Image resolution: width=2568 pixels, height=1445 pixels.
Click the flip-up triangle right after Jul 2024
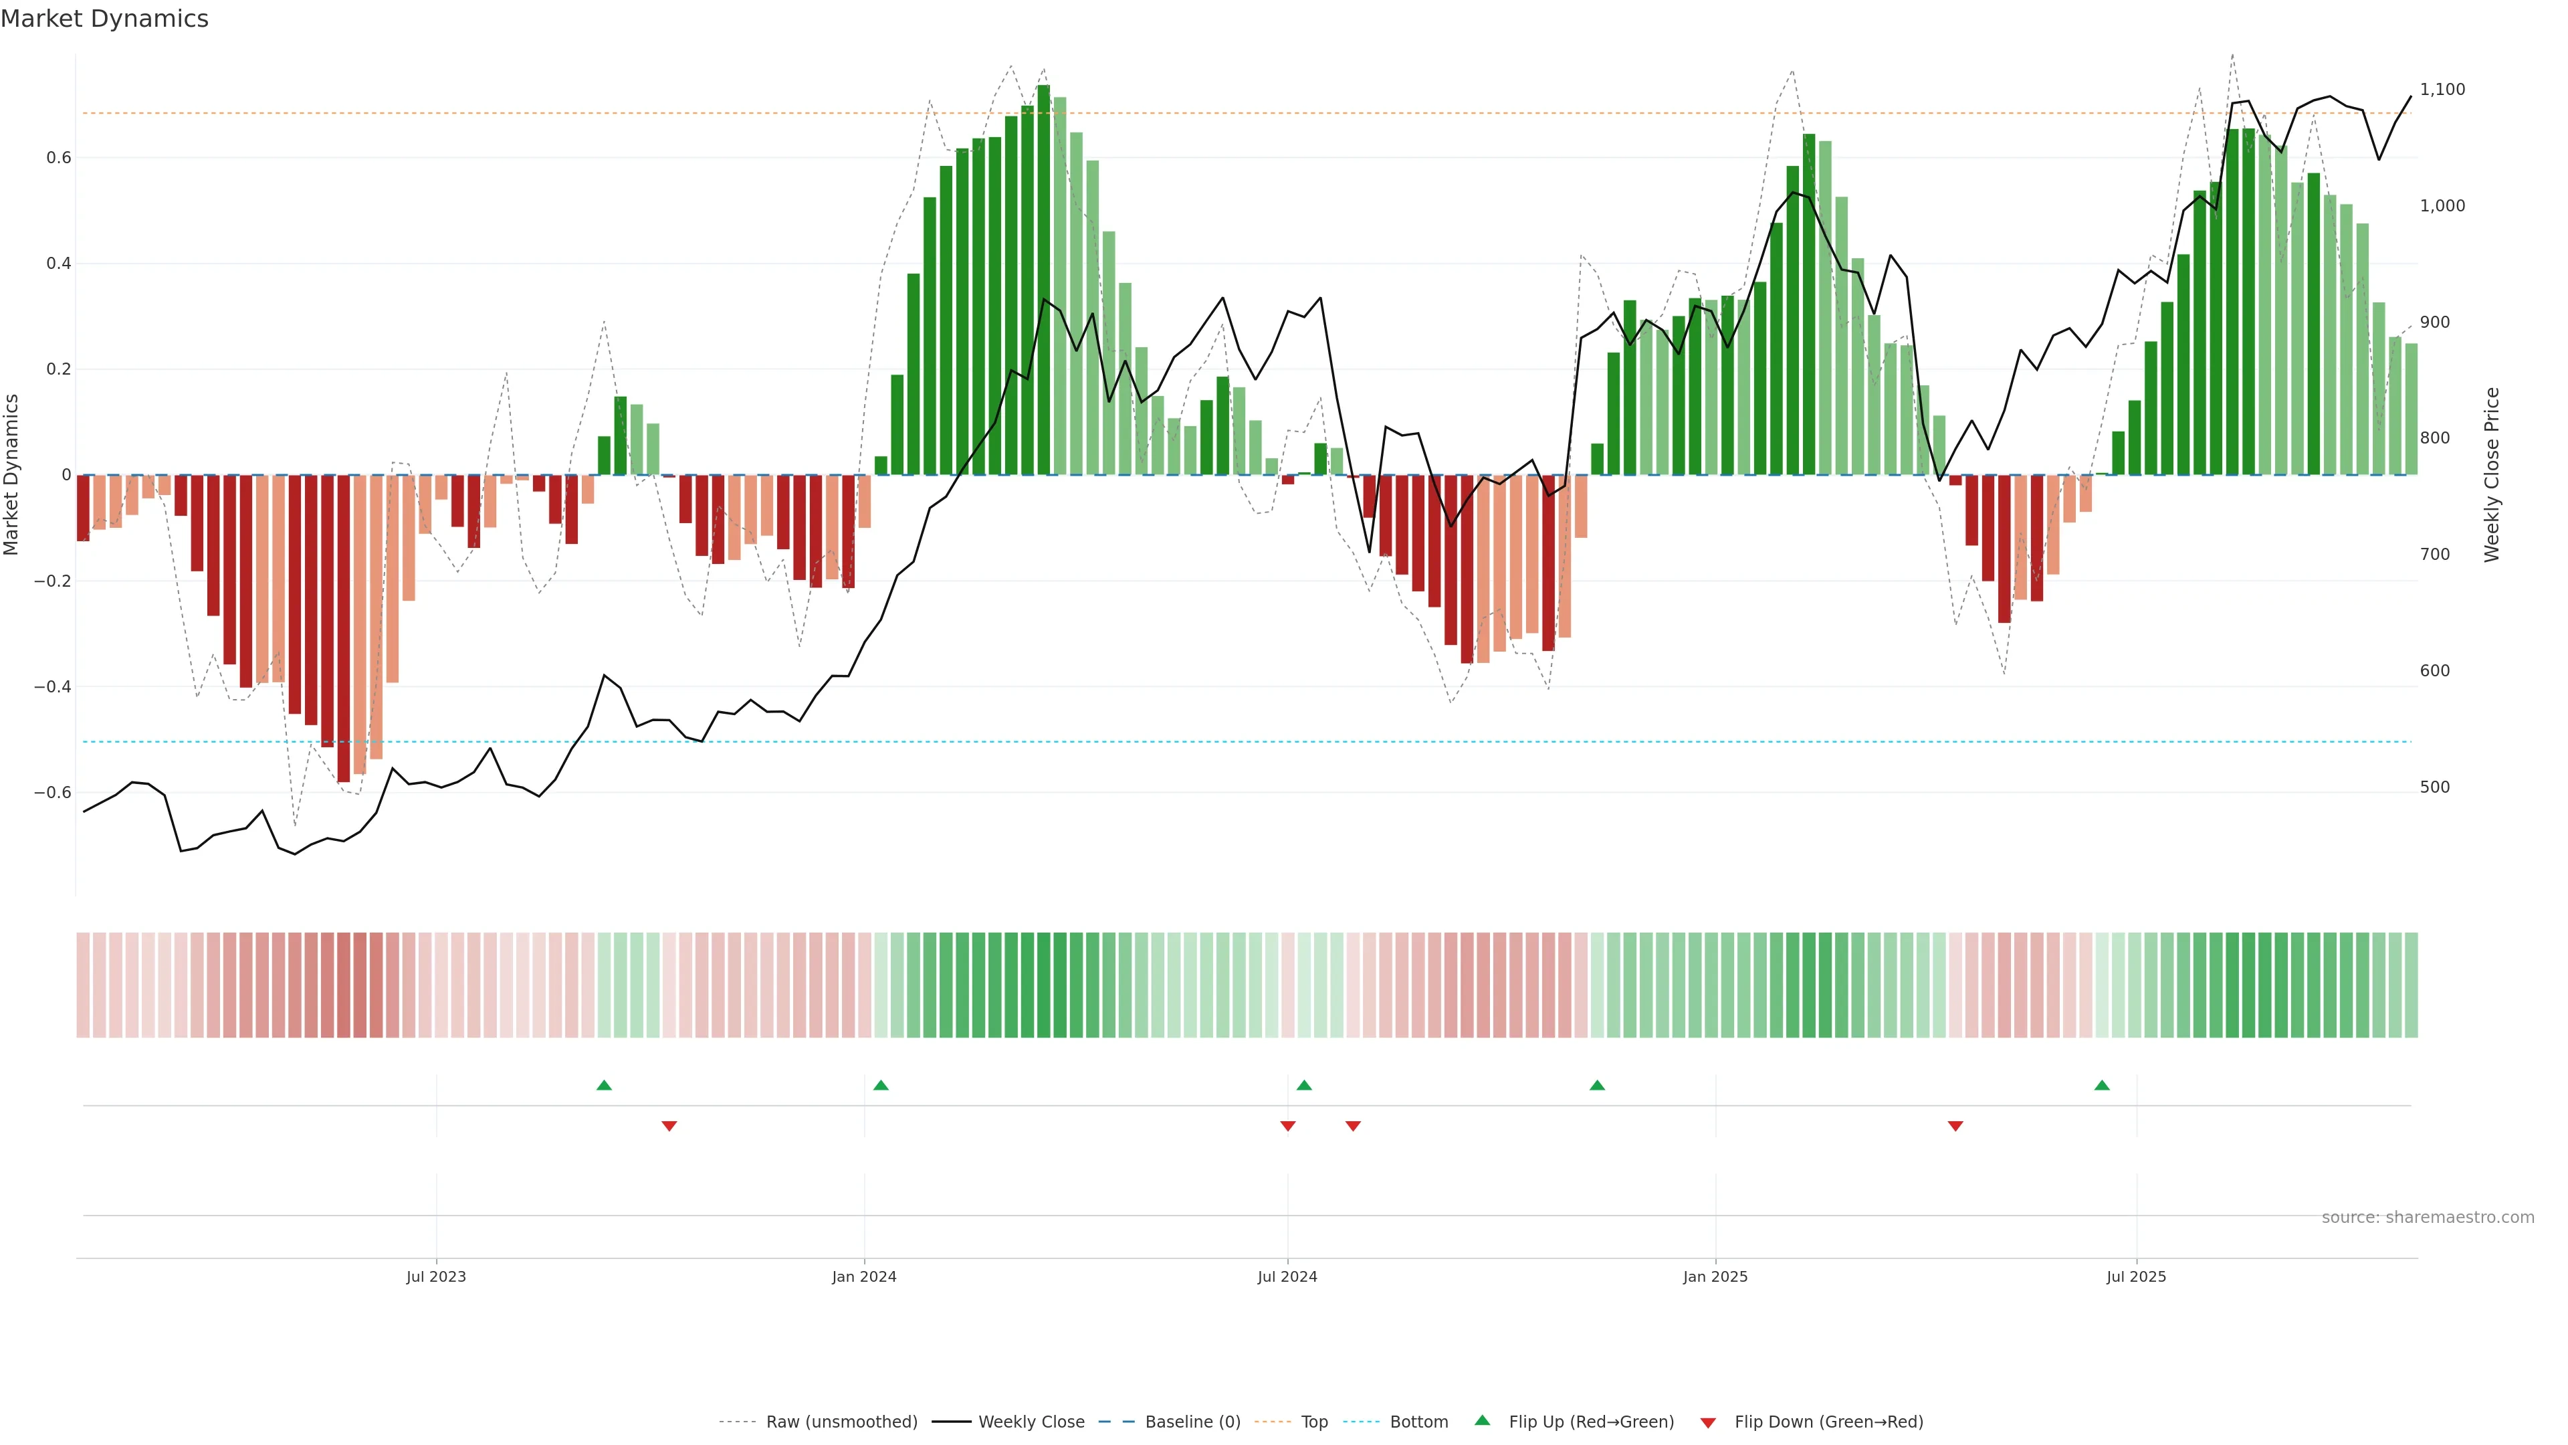(1304, 1085)
